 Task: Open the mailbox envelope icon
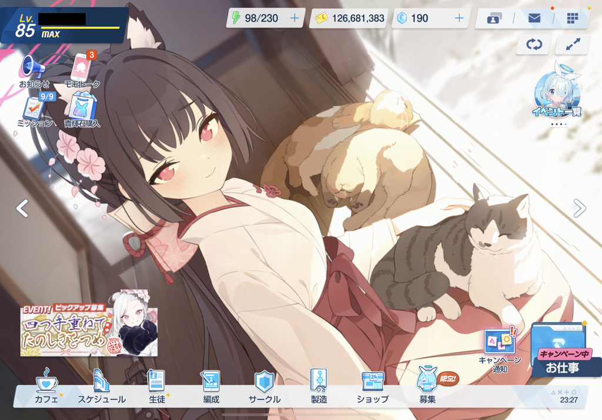(534, 18)
